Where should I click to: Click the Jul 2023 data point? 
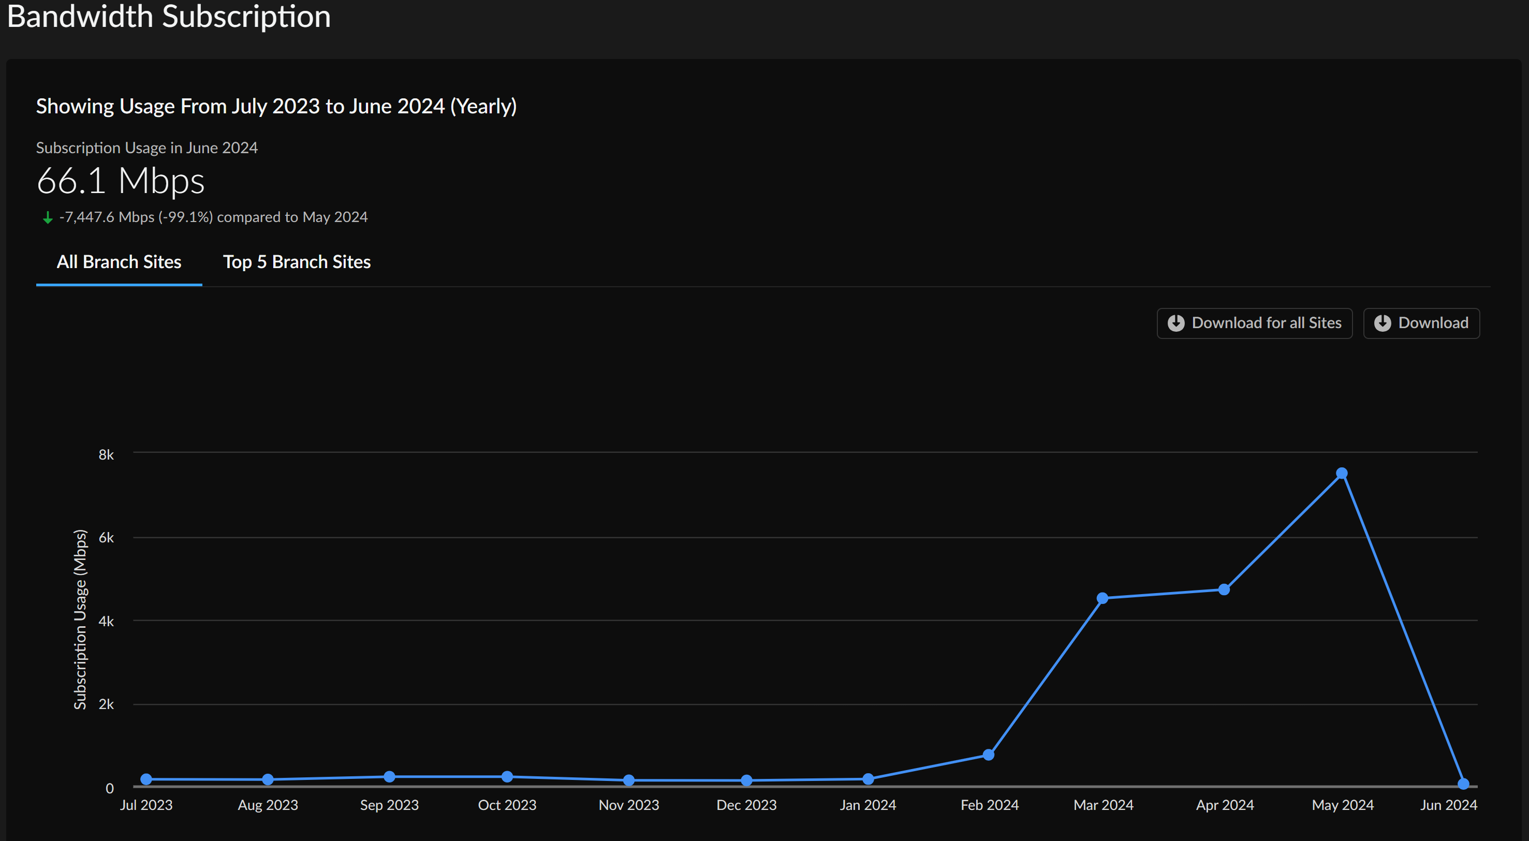(146, 779)
